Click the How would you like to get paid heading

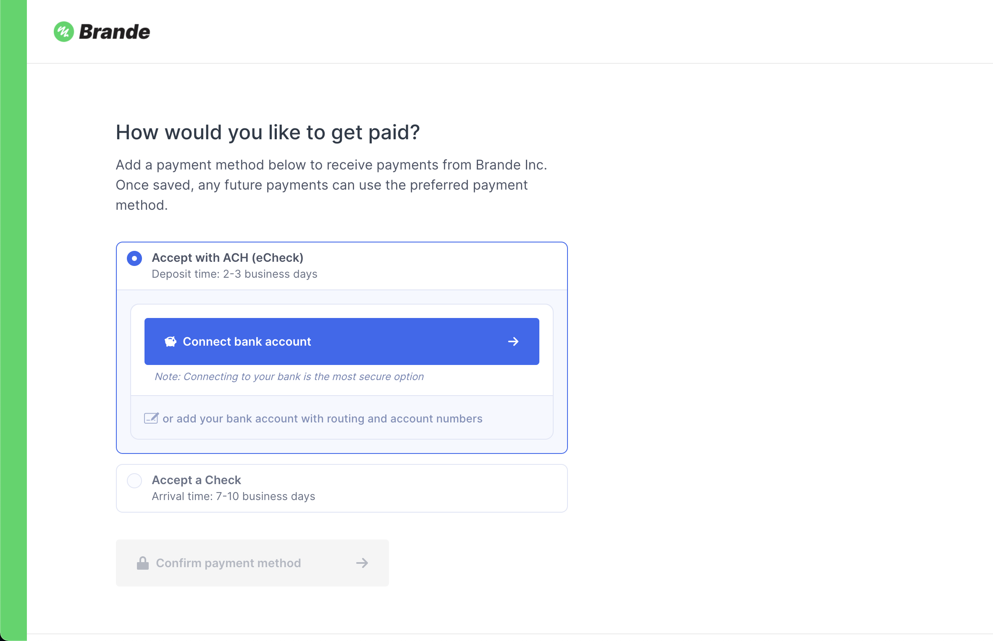point(268,133)
